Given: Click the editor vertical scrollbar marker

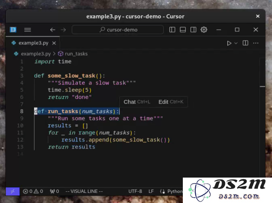Looking at the screenshot, I should coord(262,86).
